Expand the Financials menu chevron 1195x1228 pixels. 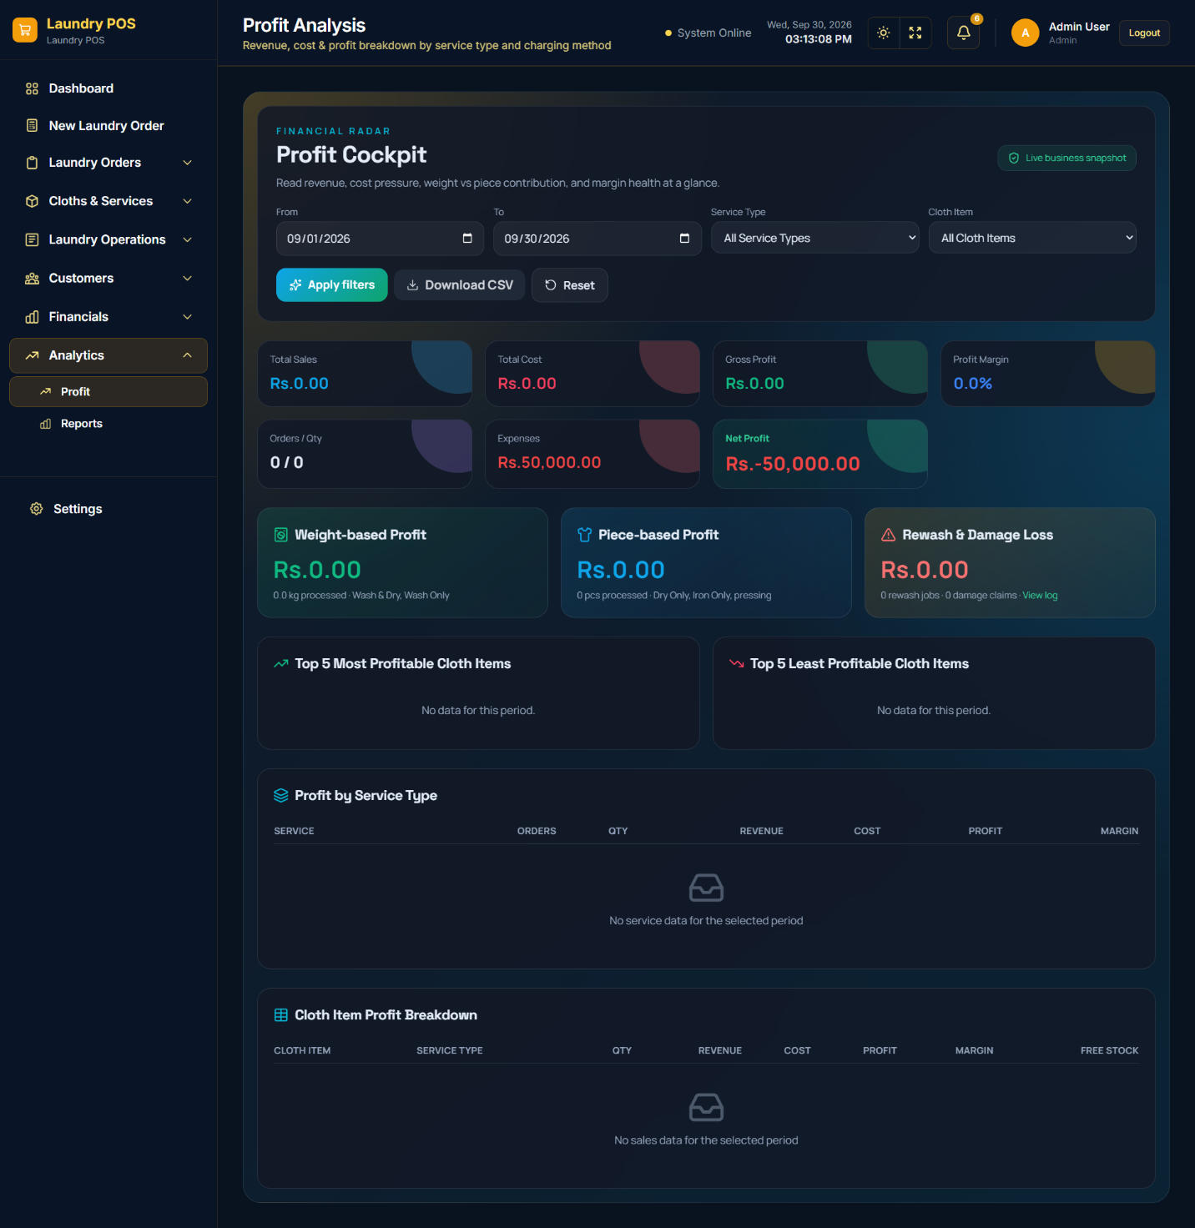click(188, 317)
